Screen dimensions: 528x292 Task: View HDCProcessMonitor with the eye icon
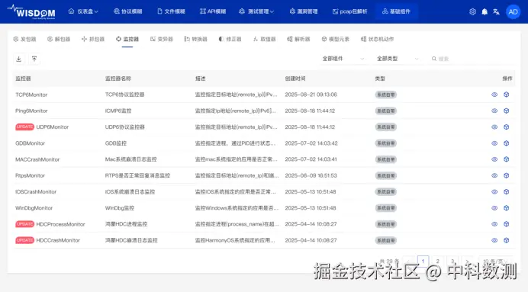click(494, 224)
